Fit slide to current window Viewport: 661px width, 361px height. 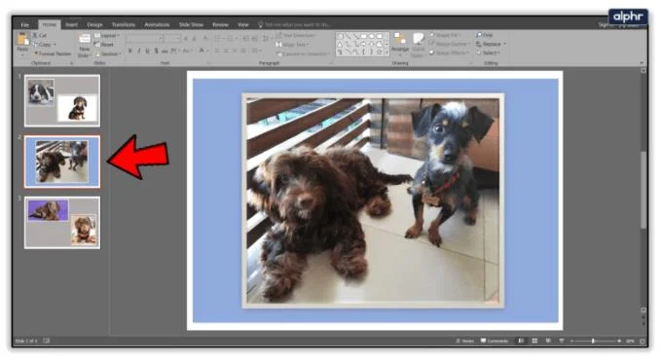click(x=643, y=341)
